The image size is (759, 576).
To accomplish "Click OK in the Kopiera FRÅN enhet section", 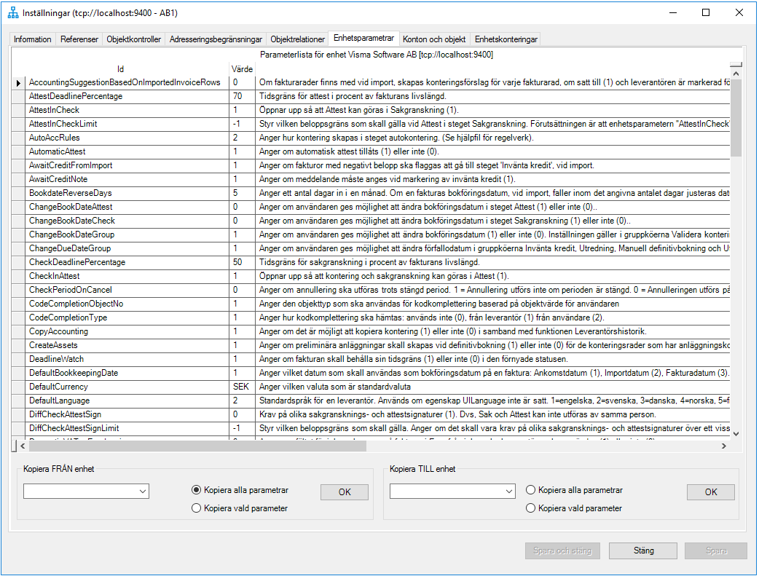I will coord(344,492).
